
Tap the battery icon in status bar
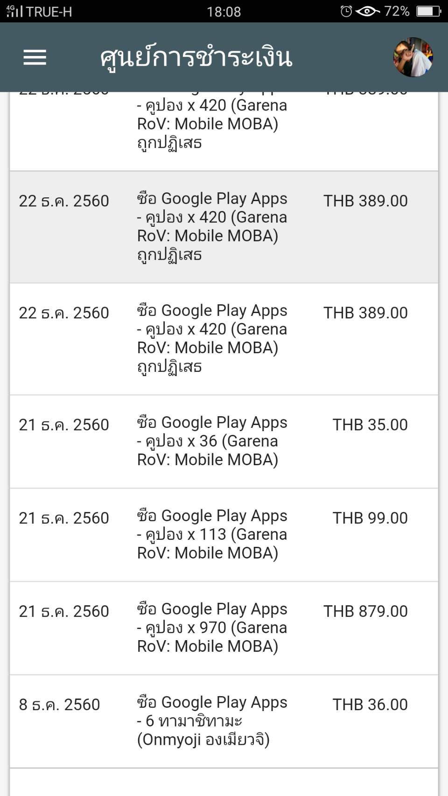pos(428,11)
